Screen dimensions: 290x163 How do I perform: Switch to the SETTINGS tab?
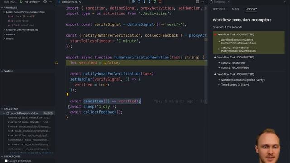click(219, 9)
